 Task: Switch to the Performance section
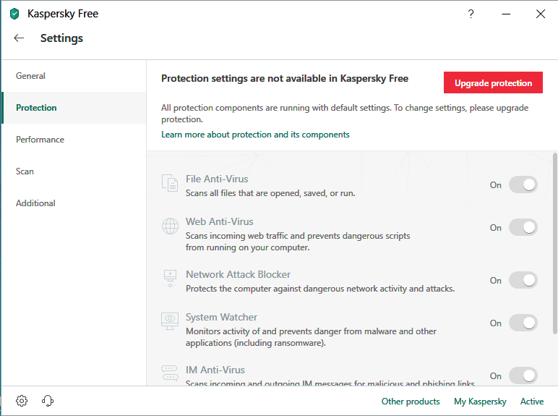pos(40,140)
